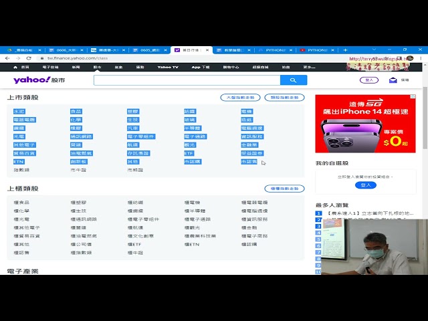Open the 通訊網路 category link

[x=82, y=136]
